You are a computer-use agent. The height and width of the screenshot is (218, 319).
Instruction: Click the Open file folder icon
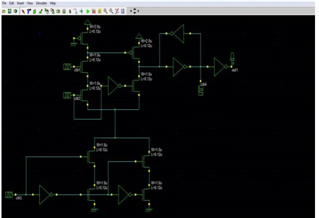pyautogui.click(x=3, y=11)
